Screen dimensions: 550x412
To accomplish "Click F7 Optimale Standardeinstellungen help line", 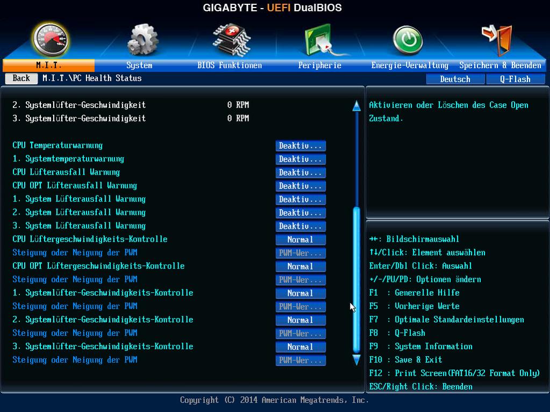I will point(447,320).
